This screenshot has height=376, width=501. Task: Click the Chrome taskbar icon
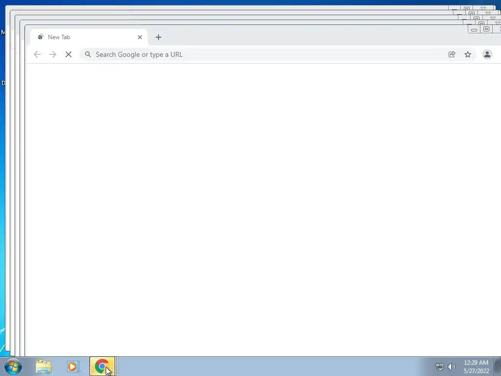pyautogui.click(x=102, y=366)
